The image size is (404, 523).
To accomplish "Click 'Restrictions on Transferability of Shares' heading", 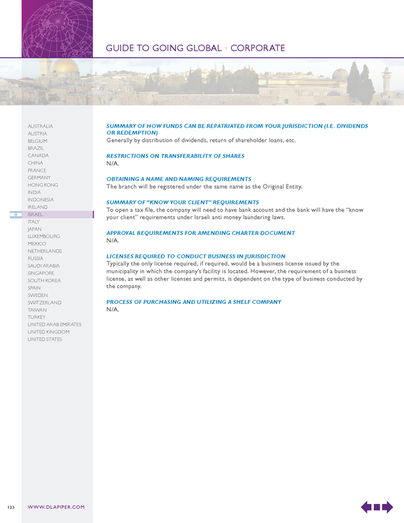I will click(175, 156).
